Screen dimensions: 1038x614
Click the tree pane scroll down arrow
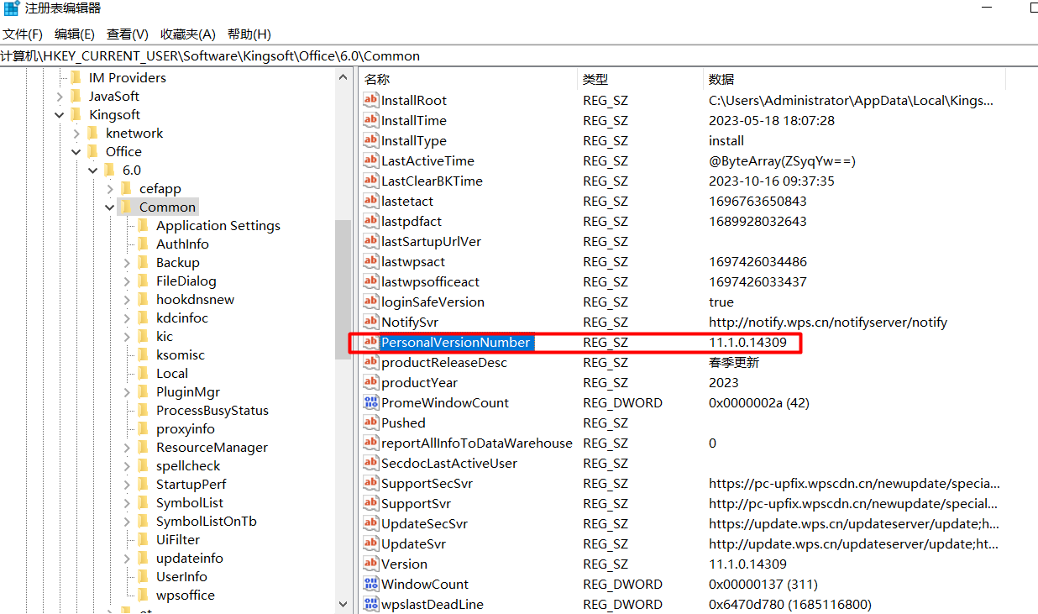click(343, 604)
